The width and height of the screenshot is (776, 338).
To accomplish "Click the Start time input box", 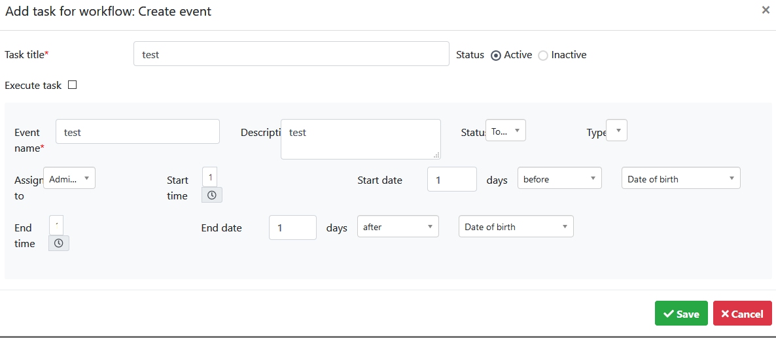I will click(x=209, y=177).
